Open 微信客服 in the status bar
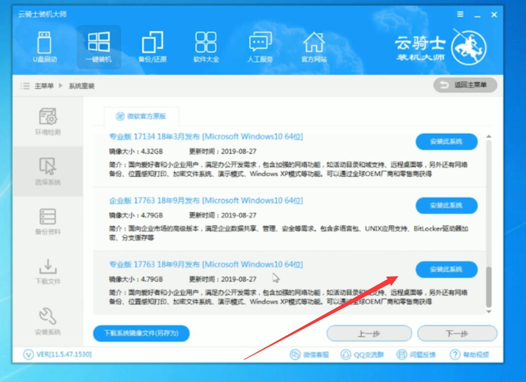 click(310, 354)
